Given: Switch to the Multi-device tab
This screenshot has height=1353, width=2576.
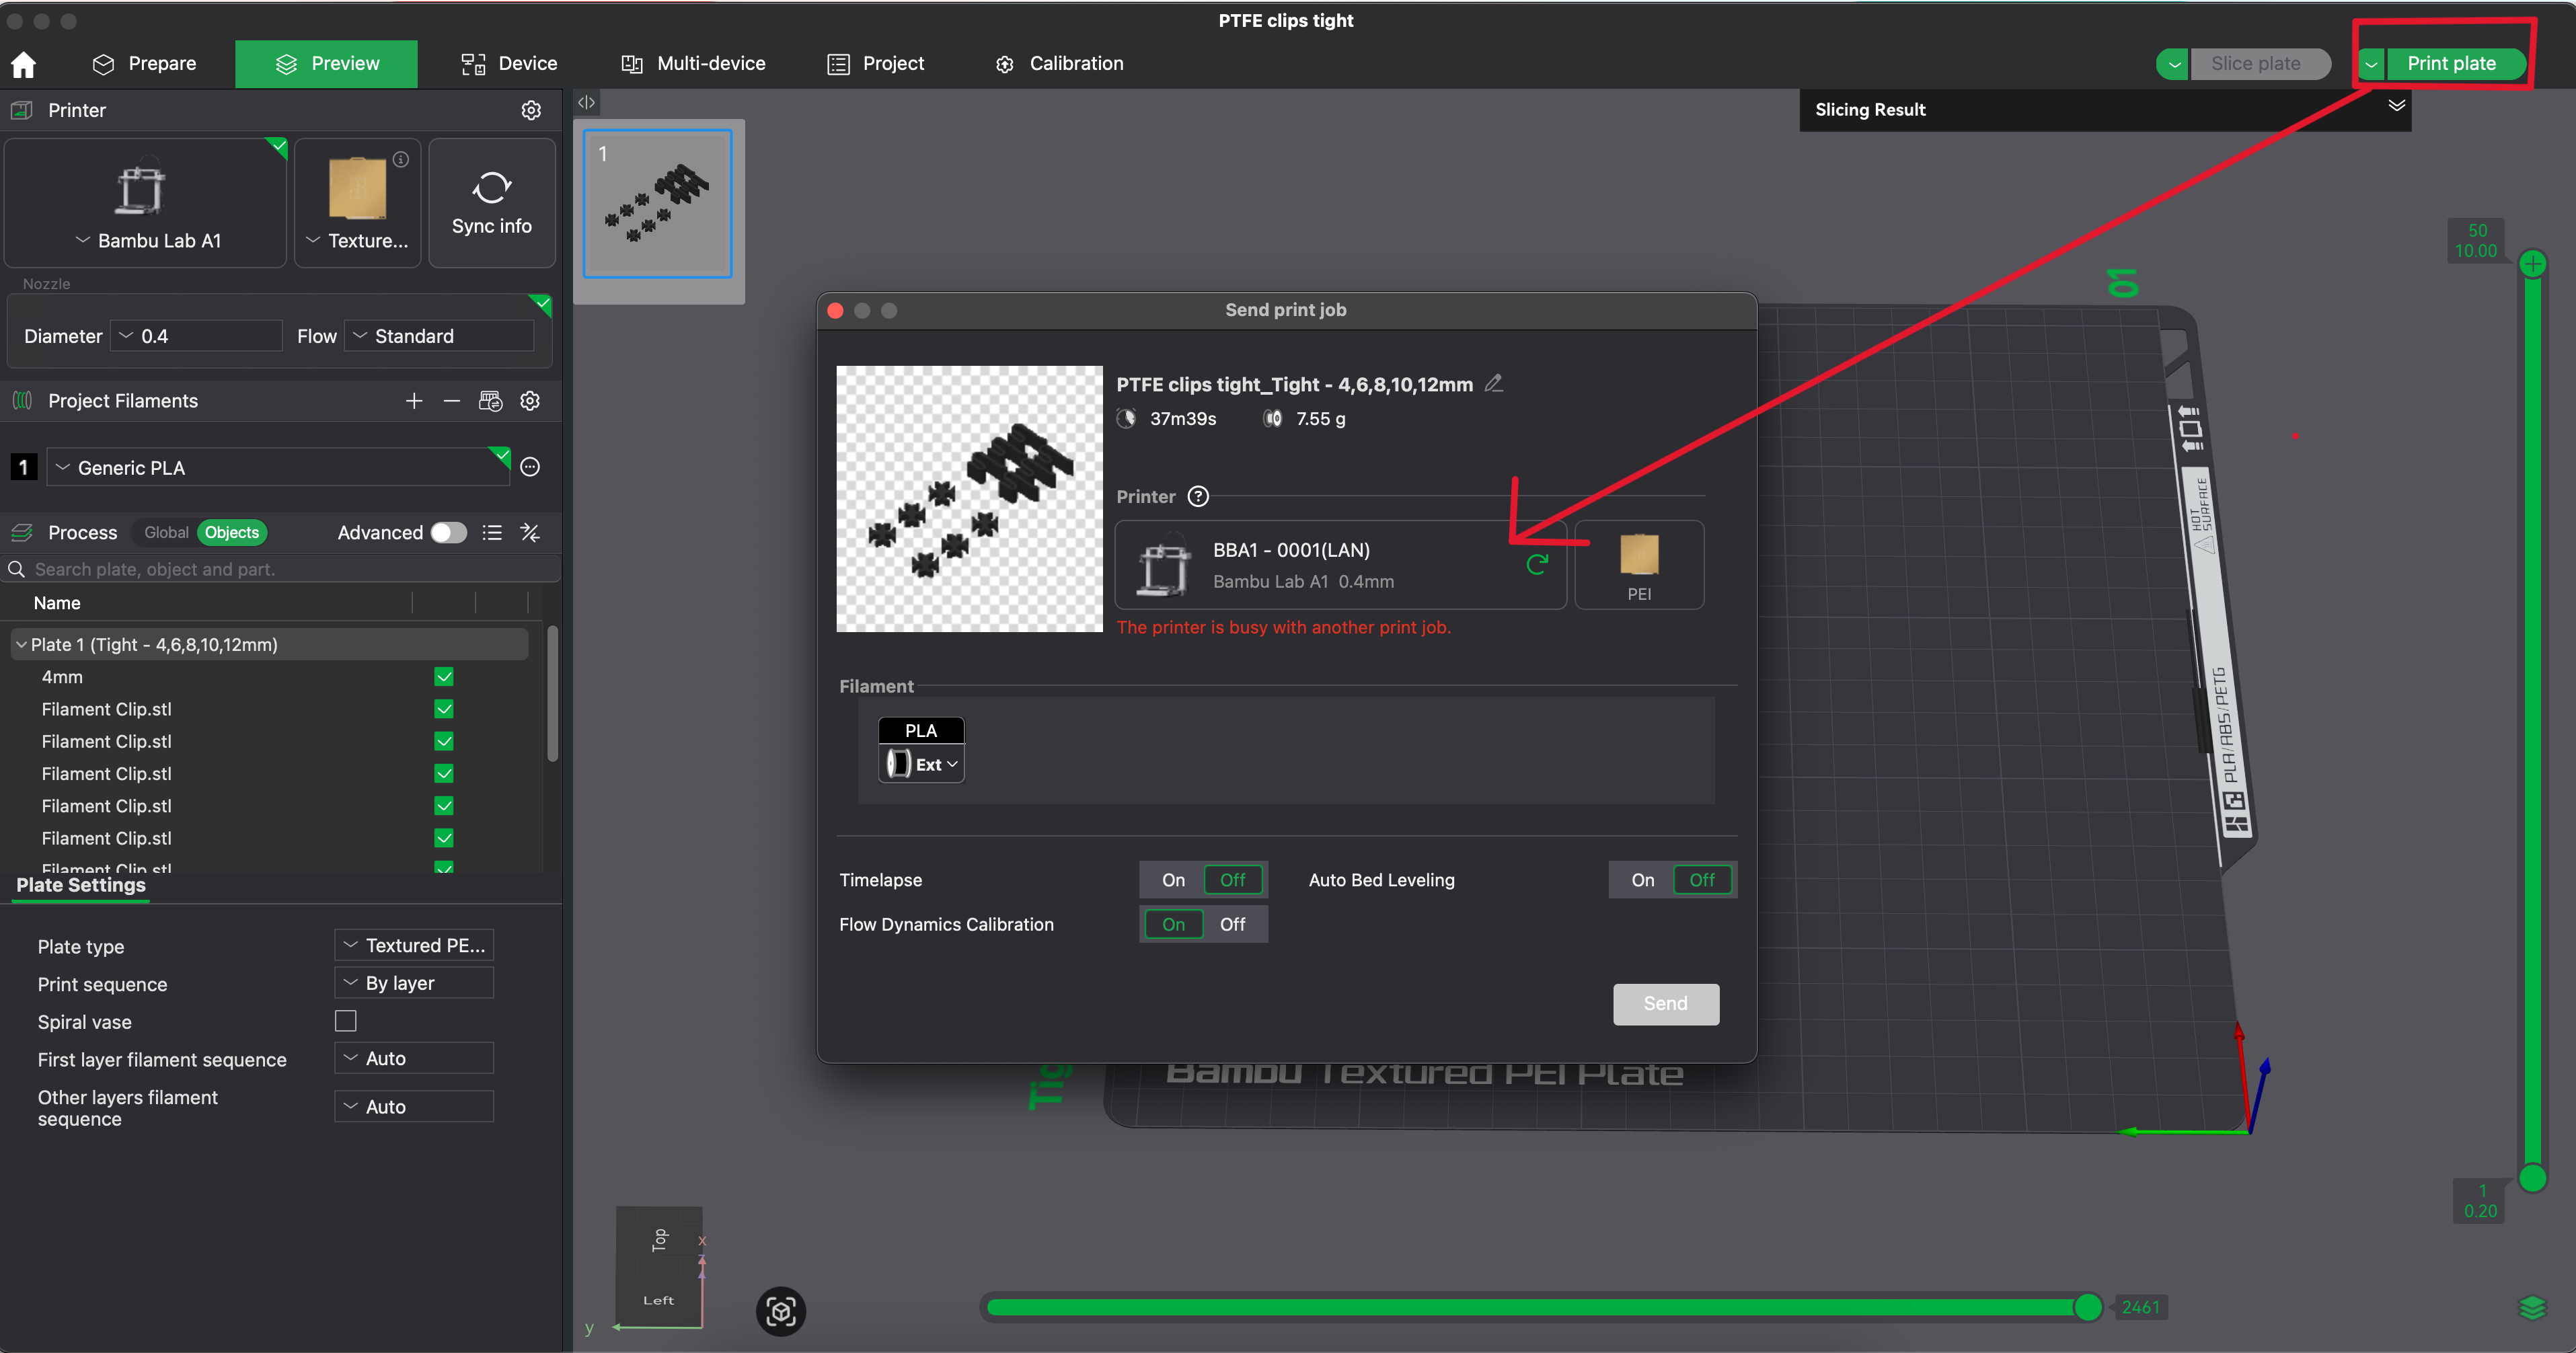Looking at the screenshot, I should (x=692, y=63).
